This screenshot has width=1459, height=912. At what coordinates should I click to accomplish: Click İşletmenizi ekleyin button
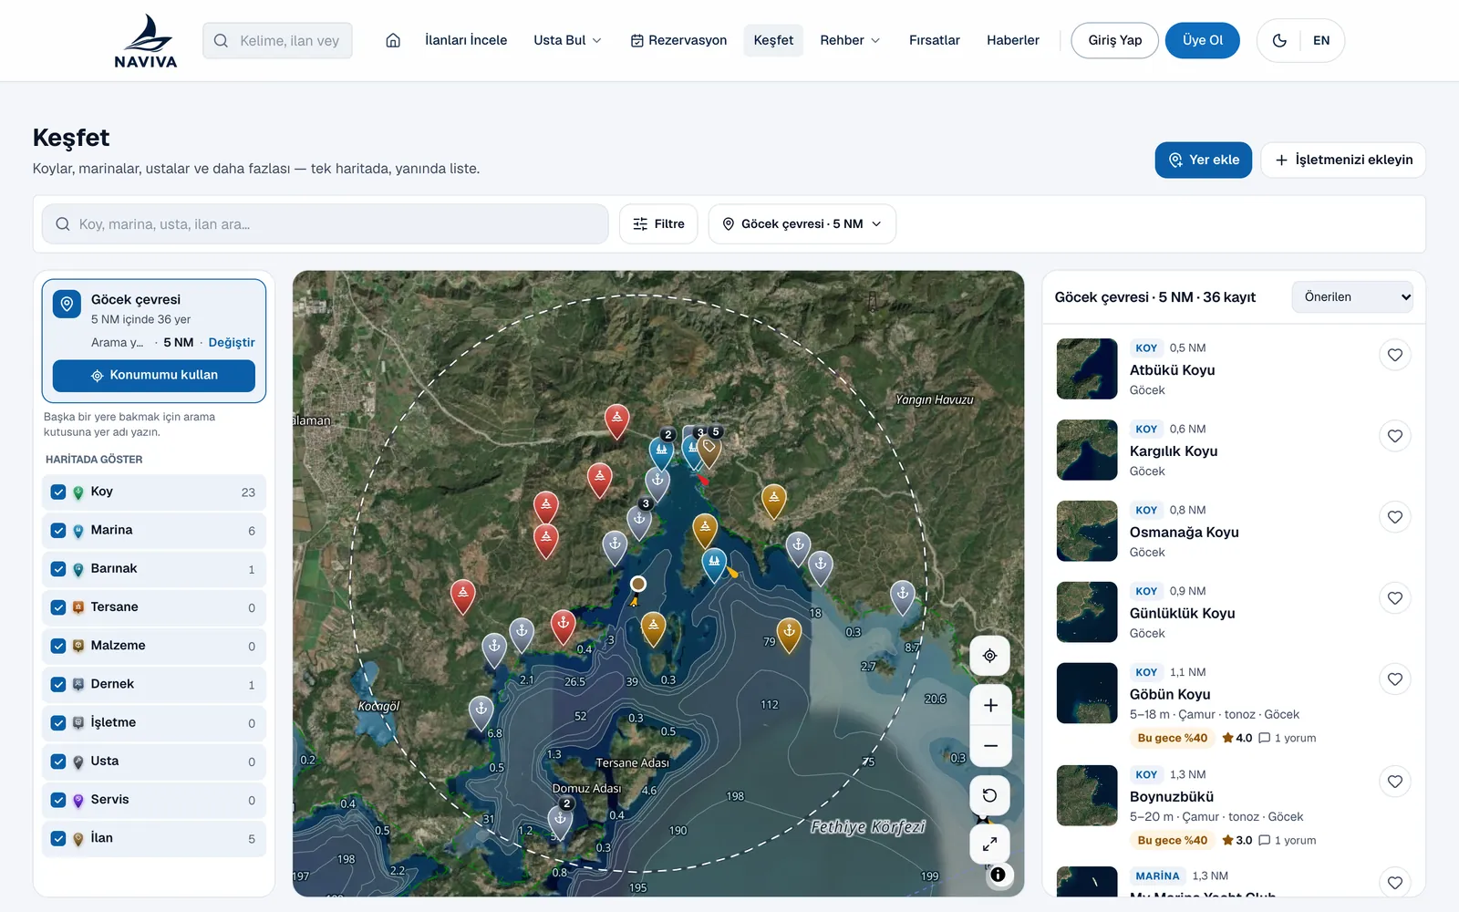pyautogui.click(x=1343, y=160)
